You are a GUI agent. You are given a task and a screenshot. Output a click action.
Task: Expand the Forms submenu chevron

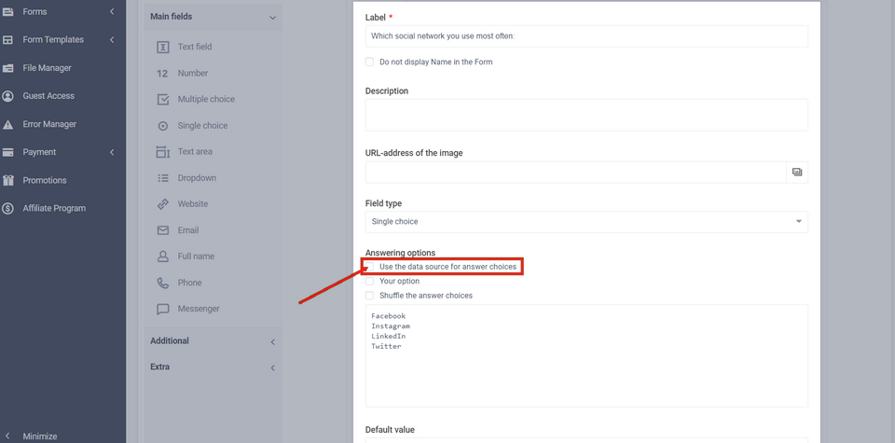(112, 11)
